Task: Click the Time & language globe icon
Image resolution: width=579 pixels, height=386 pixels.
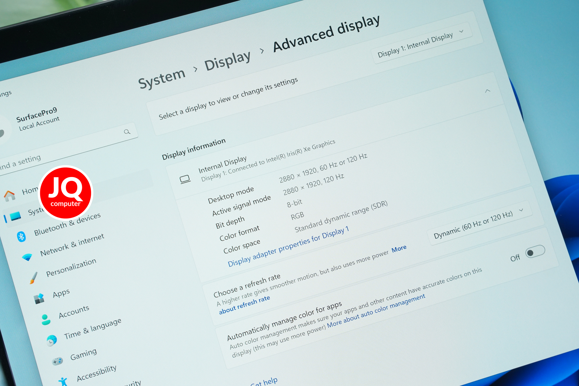Action: (52, 340)
